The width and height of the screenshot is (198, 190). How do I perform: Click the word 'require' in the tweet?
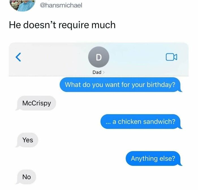coord(74,25)
